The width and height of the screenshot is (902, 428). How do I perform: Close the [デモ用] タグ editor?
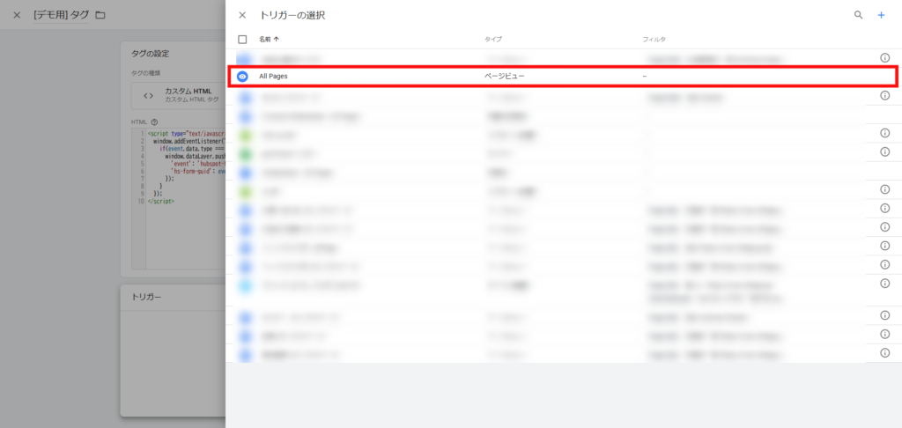pos(17,15)
